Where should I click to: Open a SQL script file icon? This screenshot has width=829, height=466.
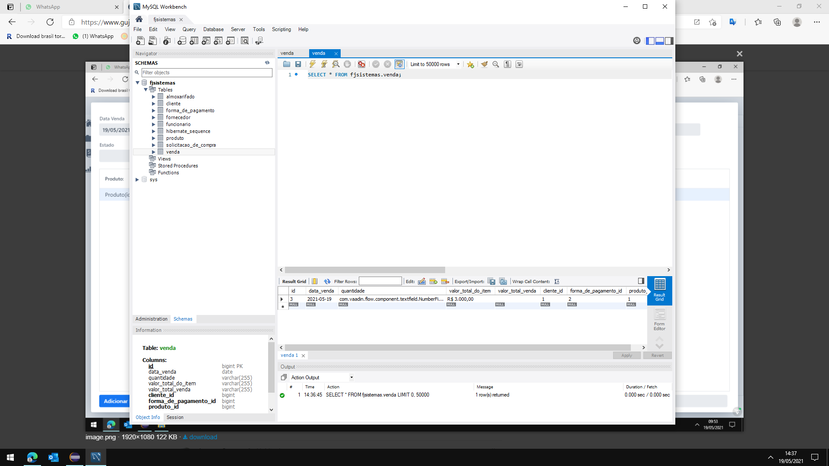(287, 64)
